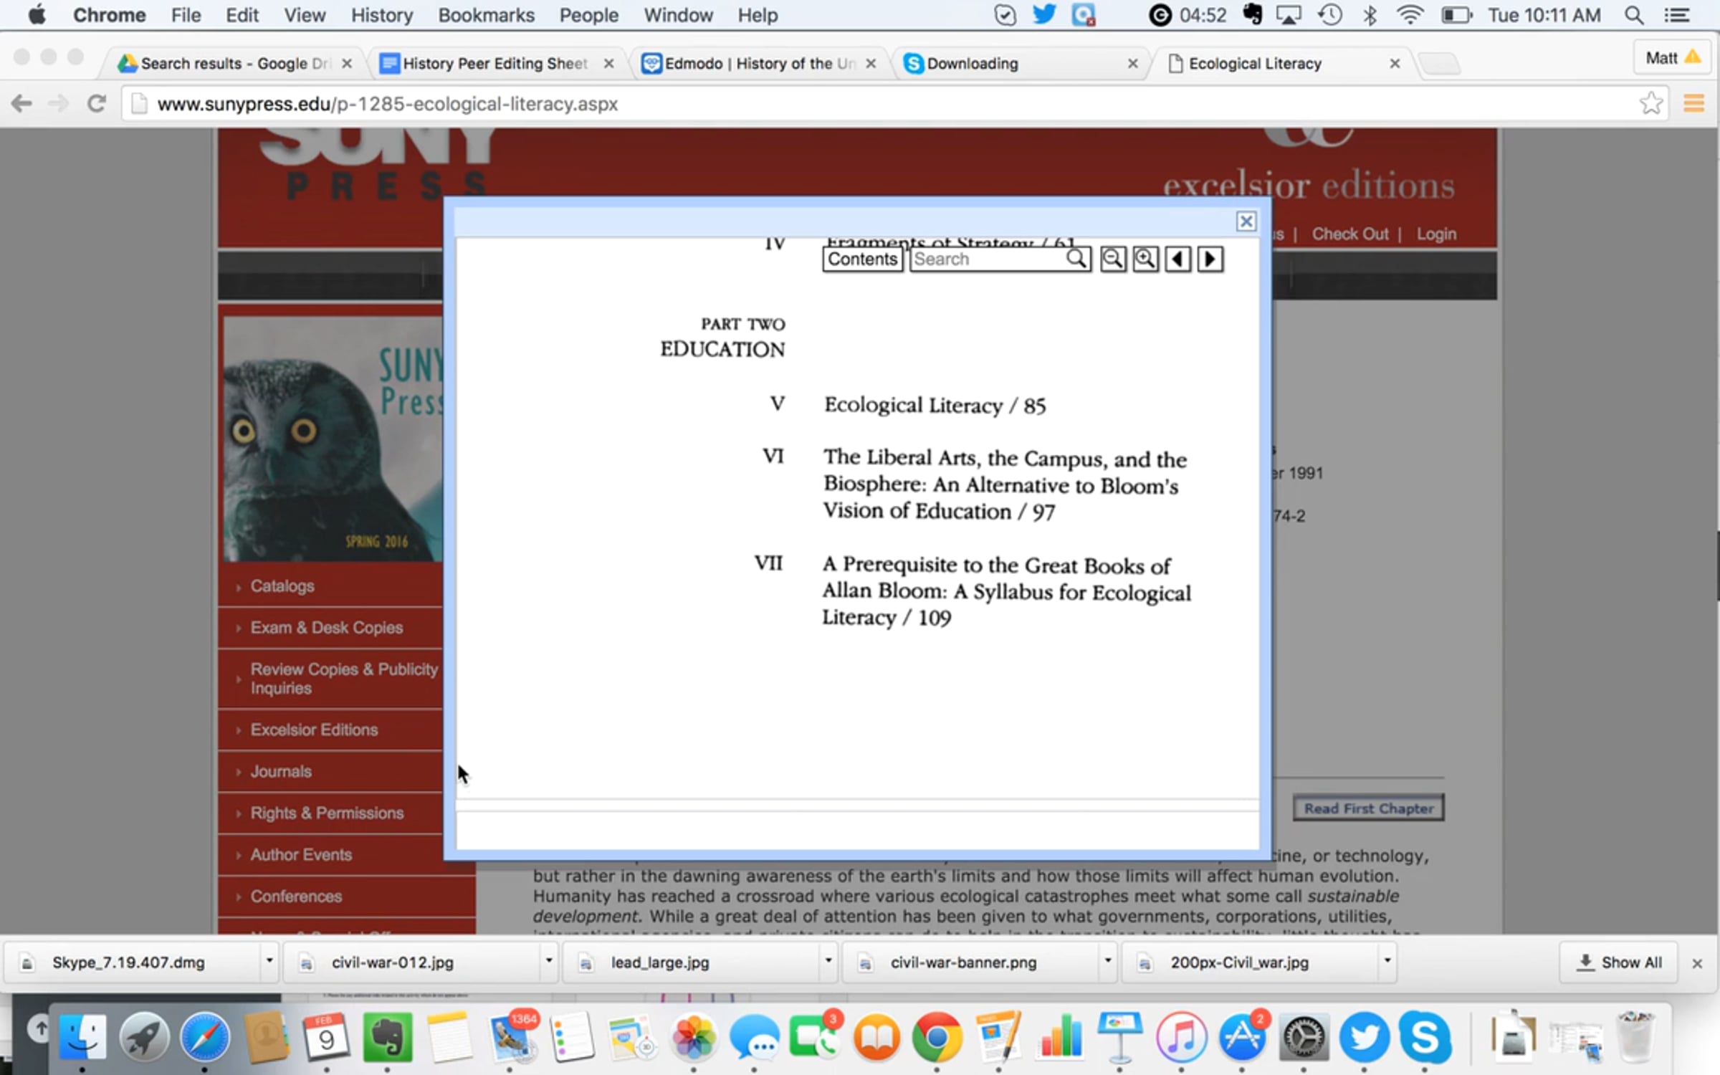The image size is (1720, 1075).
Task: Open the Catalogs sidebar link
Action: pyautogui.click(x=282, y=586)
